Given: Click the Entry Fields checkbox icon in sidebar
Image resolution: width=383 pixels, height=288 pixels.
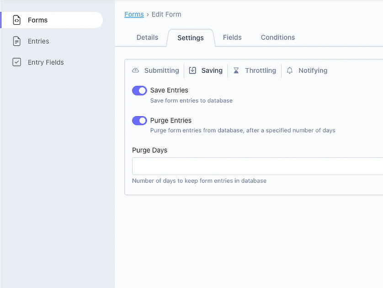Looking at the screenshot, I should click(x=16, y=62).
